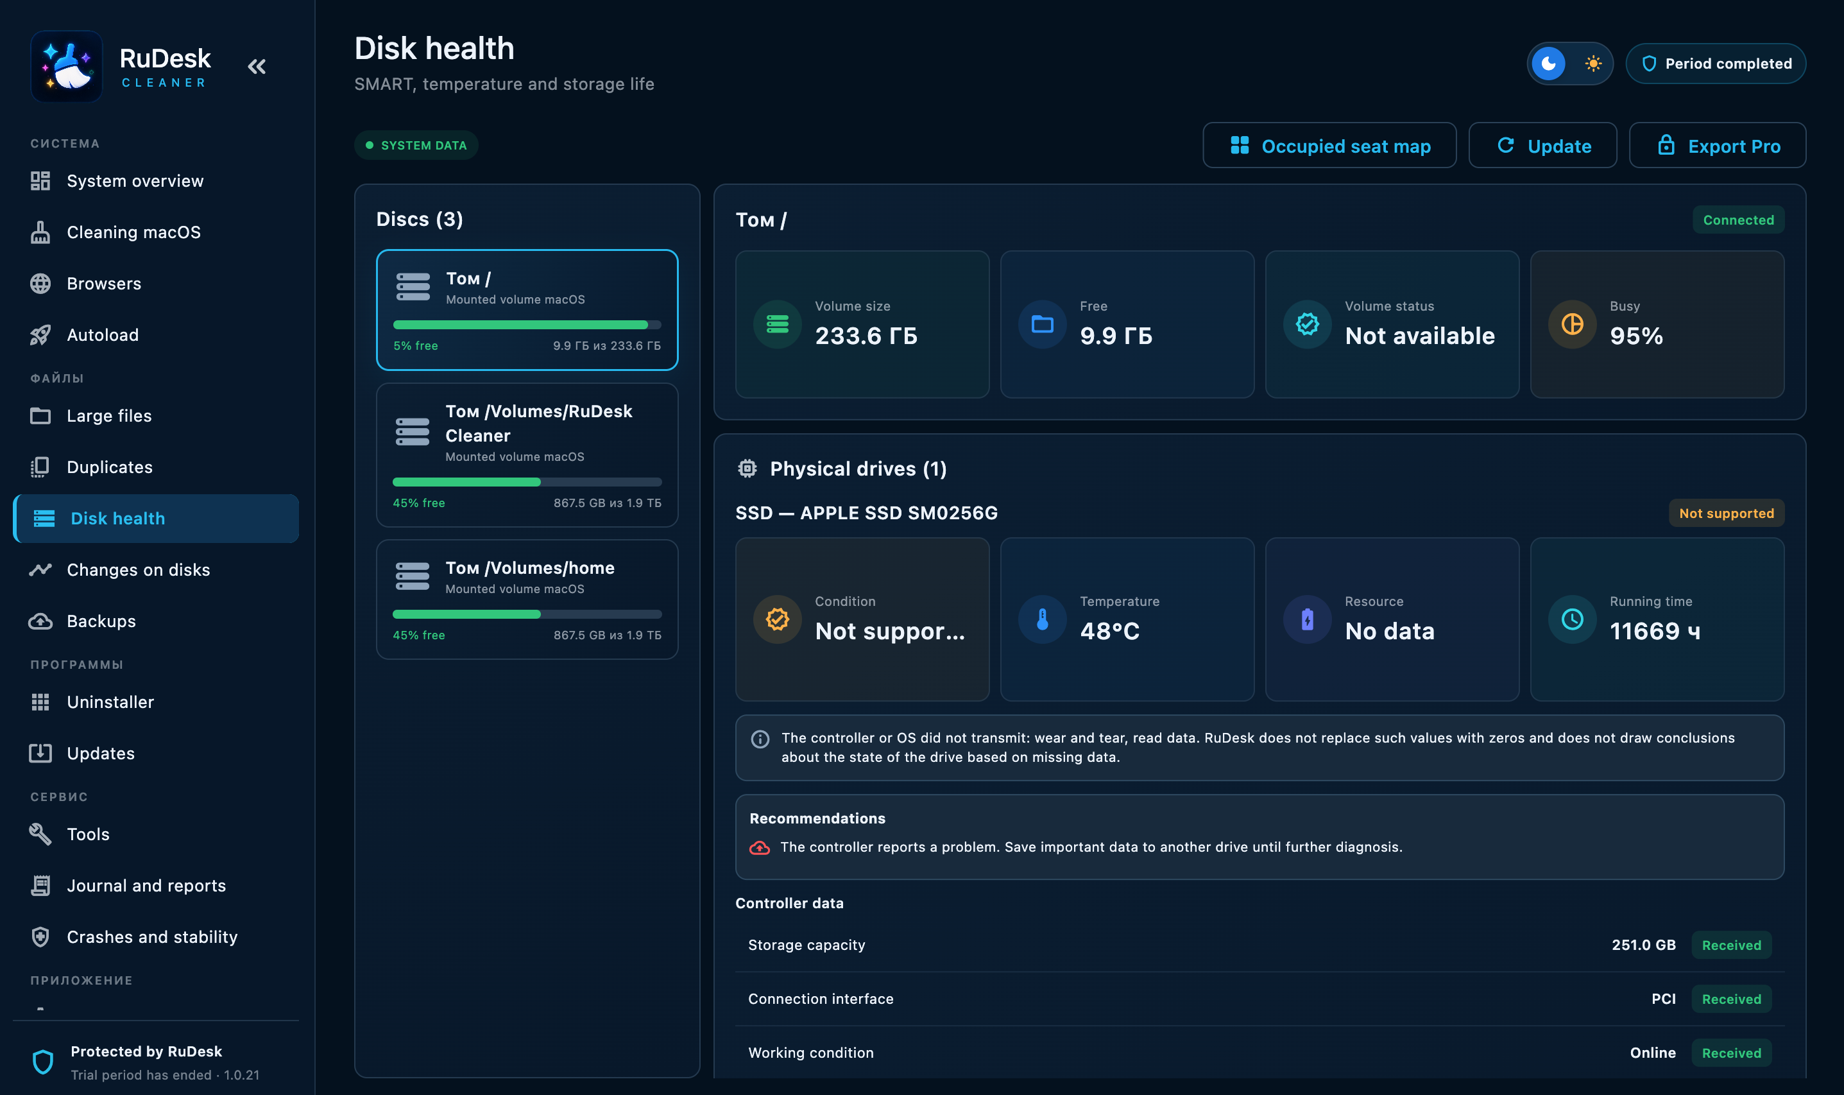
Task: Click the Uninstaller grid icon
Action: (40, 702)
